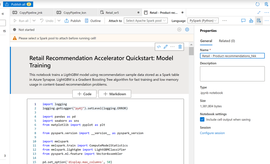Open the Run all dropdown arrow
Screen dimensions: 270x164
click(34, 20)
